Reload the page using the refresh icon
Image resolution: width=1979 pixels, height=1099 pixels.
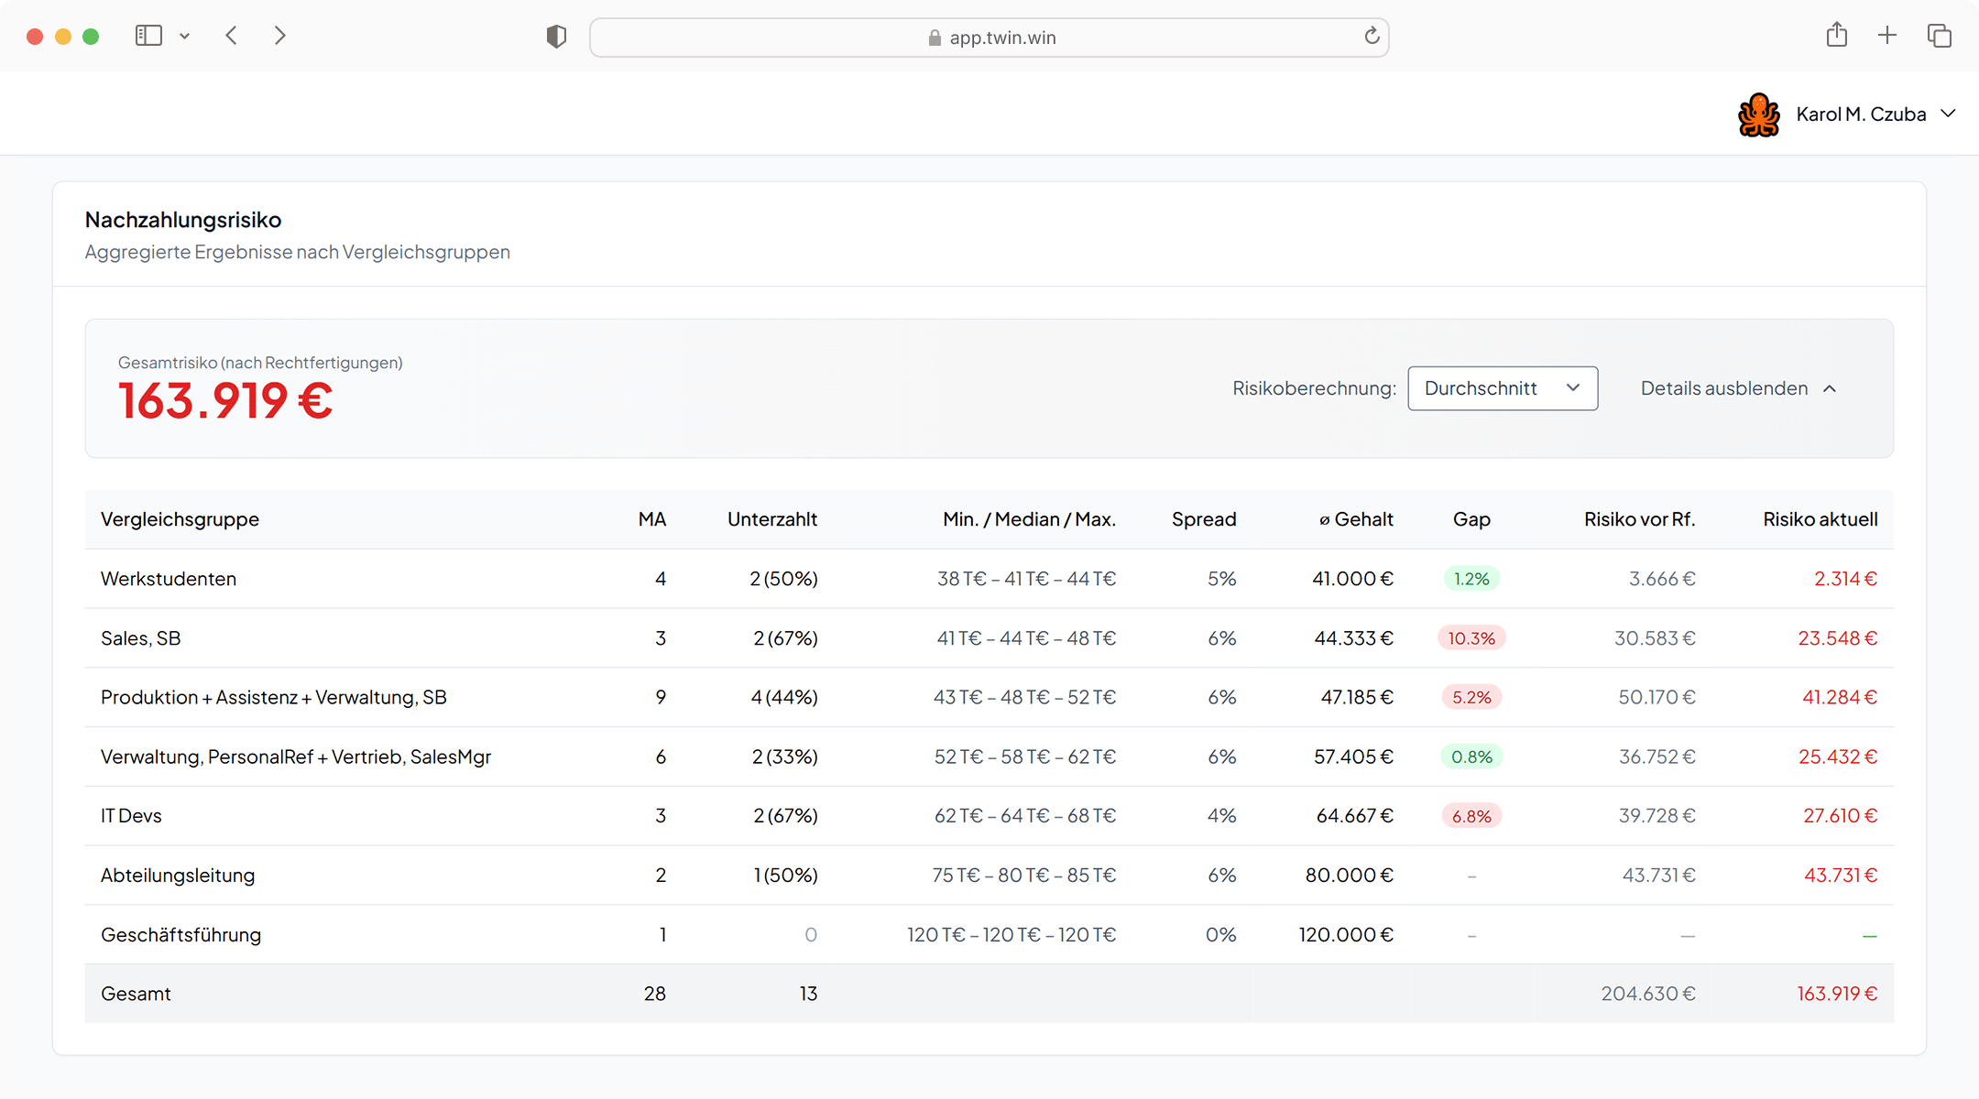click(x=1372, y=37)
